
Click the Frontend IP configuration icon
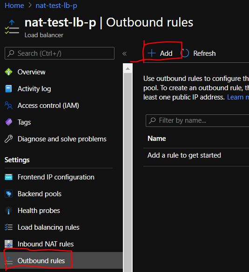[x=8, y=177]
